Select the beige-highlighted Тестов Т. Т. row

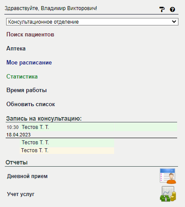(x=67, y=150)
